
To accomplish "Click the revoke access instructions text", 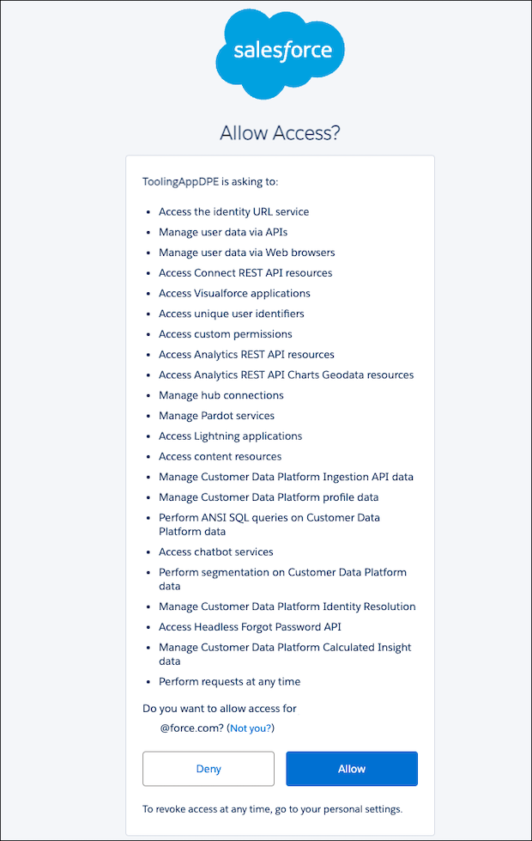I will (x=272, y=809).
